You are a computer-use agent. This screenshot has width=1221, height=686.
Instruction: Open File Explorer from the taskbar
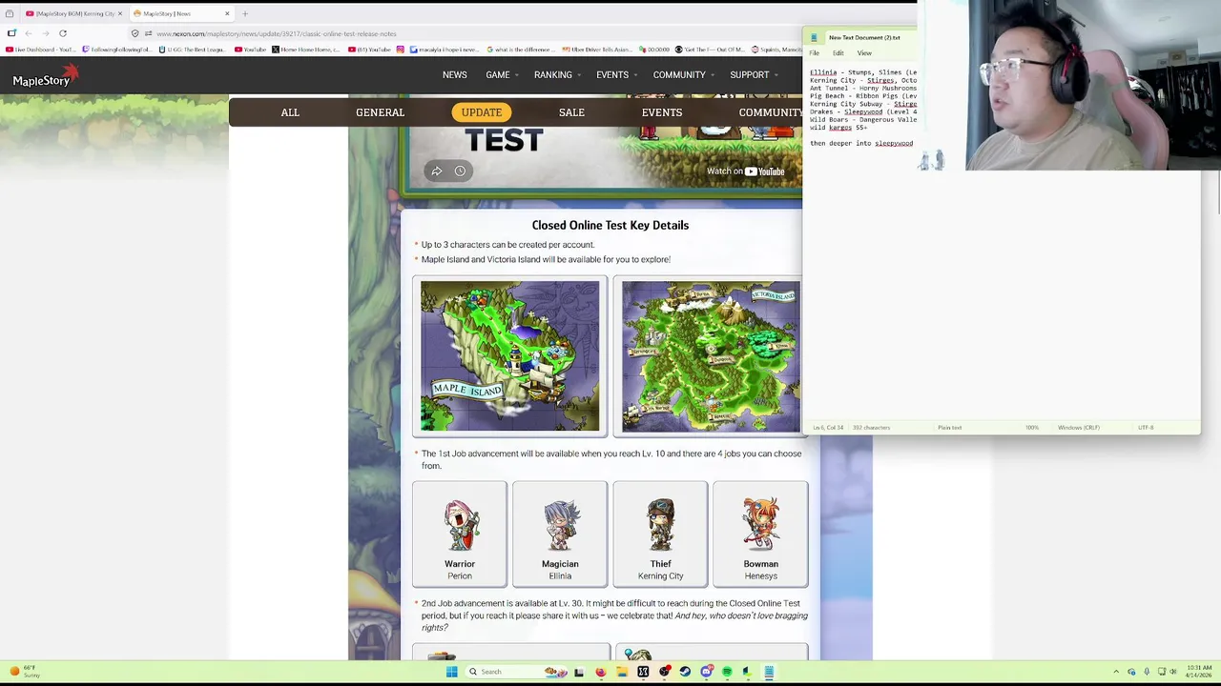pyautogui.click(x=622, y=672)
